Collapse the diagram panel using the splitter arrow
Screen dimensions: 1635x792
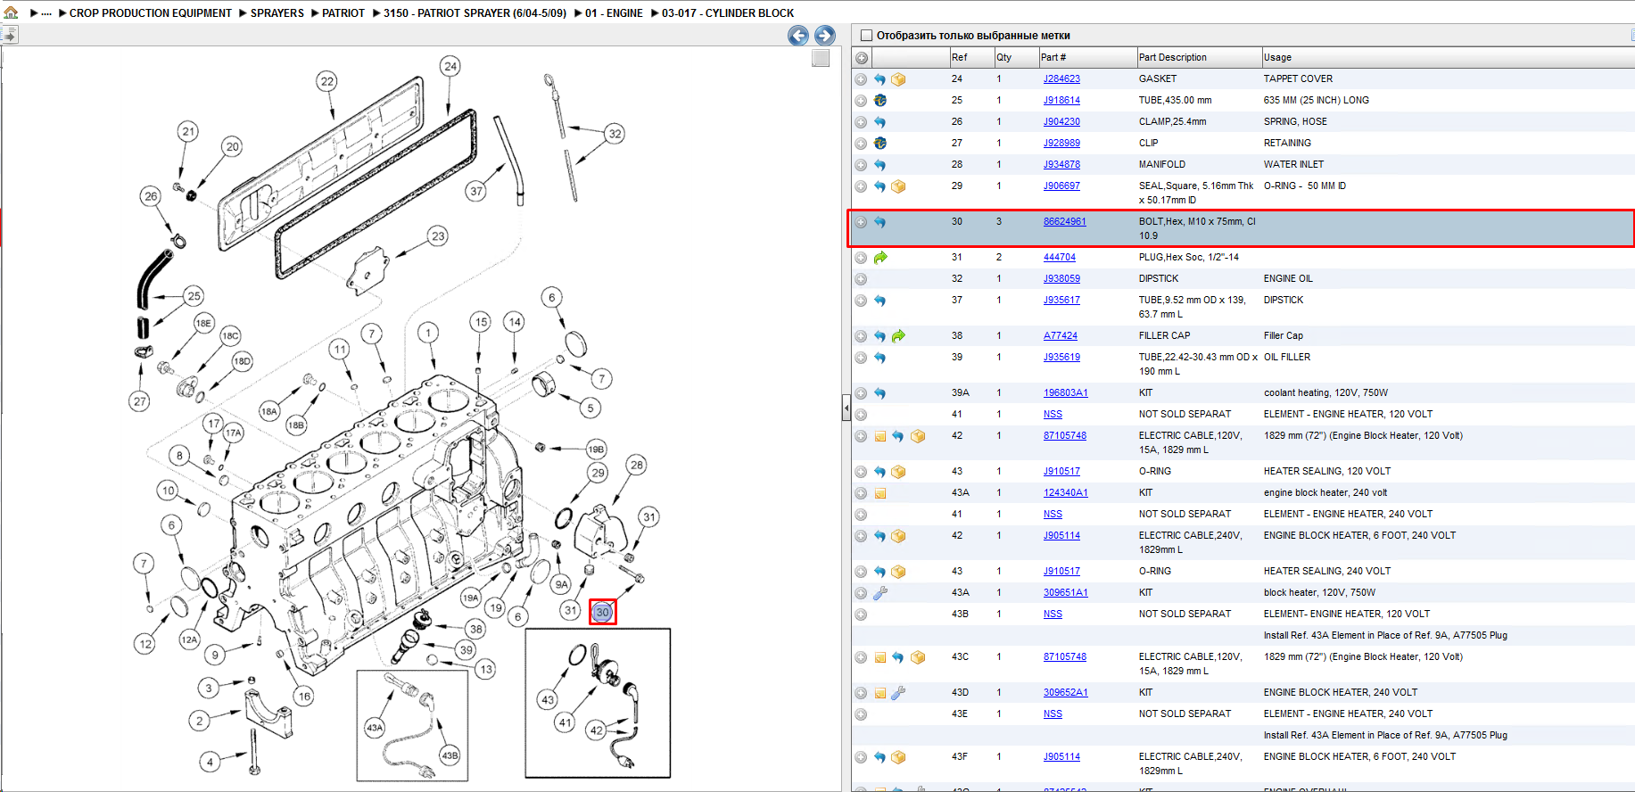pos(846,409)
